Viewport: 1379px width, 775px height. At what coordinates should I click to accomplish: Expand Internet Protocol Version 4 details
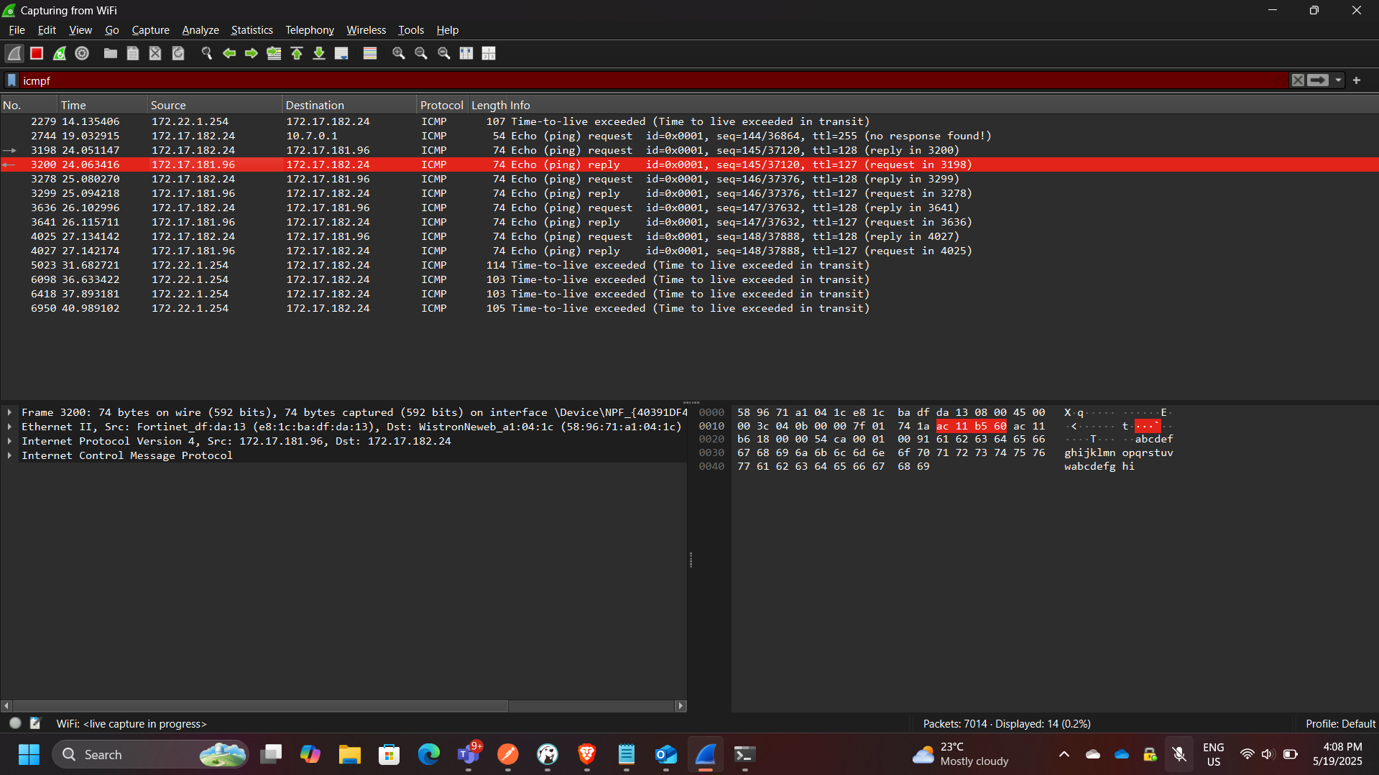(x=9, y=441)
